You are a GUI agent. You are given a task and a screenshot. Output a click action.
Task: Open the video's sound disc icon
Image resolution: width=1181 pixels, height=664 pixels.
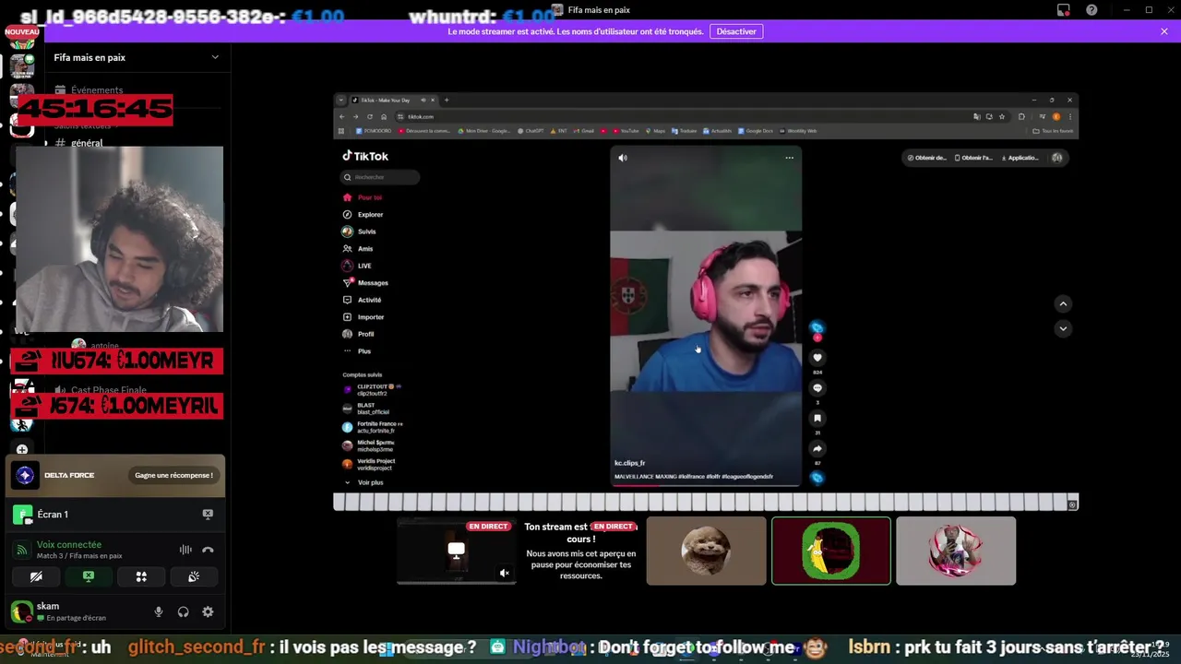(817, 478)
